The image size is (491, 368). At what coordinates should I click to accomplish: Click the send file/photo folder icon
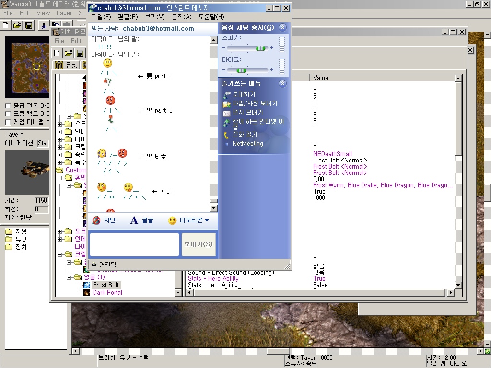pyautogui.click(x=227, y=103)
